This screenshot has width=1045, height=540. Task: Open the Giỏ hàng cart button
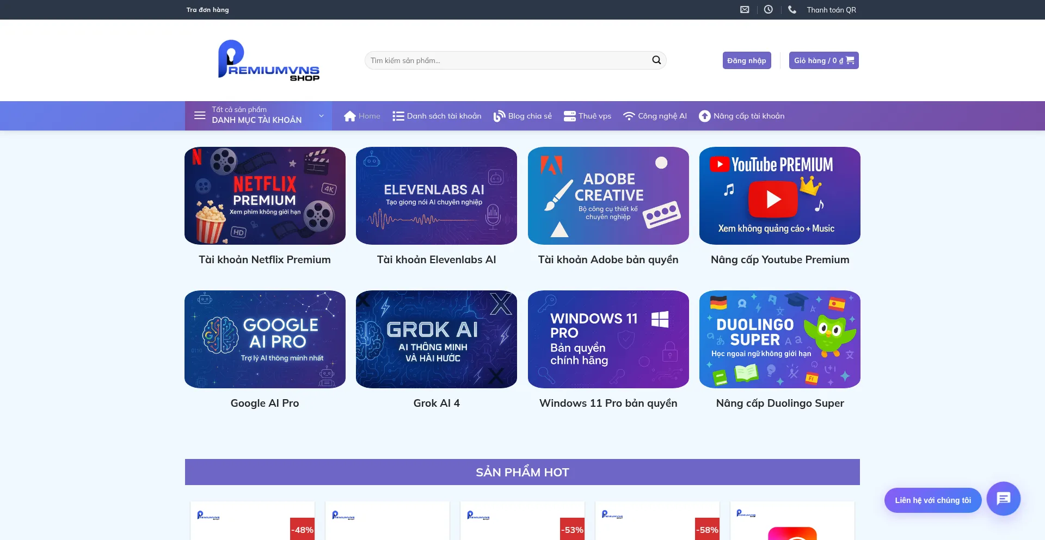pyautogui.click(x=823, y=60)
